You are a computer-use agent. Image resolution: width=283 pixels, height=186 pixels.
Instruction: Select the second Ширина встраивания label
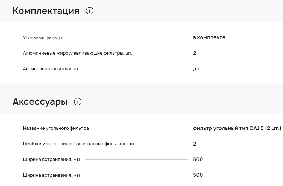pyautogui.click(x=51, y=175)
